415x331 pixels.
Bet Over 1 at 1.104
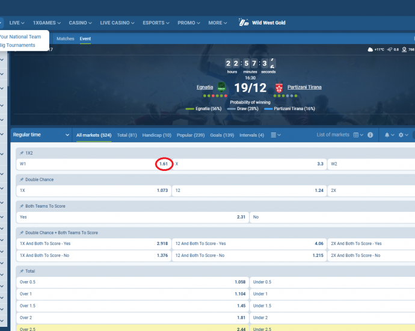(132, 294)
